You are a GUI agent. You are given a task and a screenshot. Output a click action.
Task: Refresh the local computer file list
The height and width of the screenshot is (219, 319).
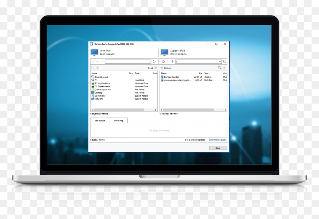tap(154, 61)
